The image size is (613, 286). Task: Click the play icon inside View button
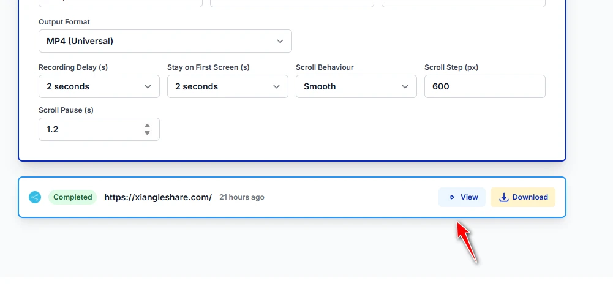(x=452, y=197)
